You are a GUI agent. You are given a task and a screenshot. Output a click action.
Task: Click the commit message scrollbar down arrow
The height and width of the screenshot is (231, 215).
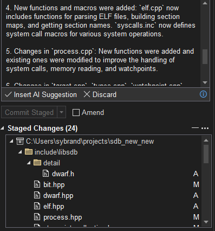205,82
